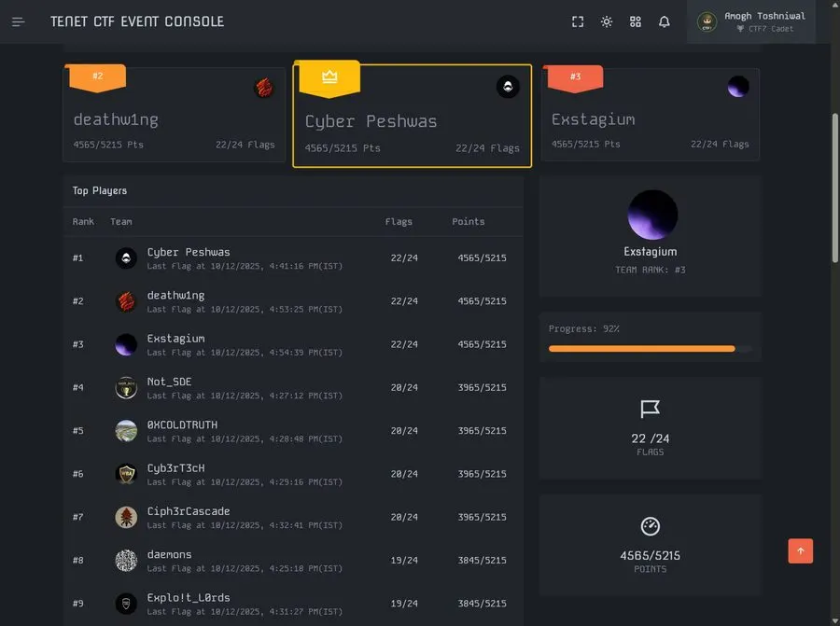The height and width of the screenshot is (626, 840).
Task: Click the user avatar in header
Action: [x=707, y=22]
